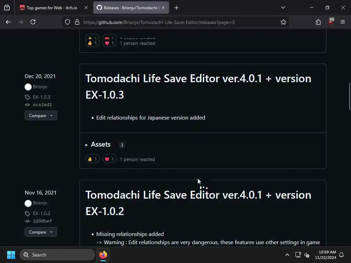Open the EX-1.0.3 tag link
Screen dimensions: 351x263
[41, 97]
